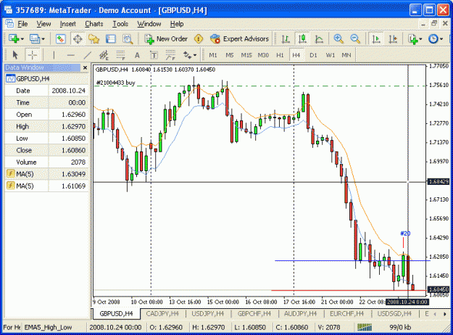
Task: Switch to the CADJPY,H4 chart tab
Action: click(x=162, y=314)
